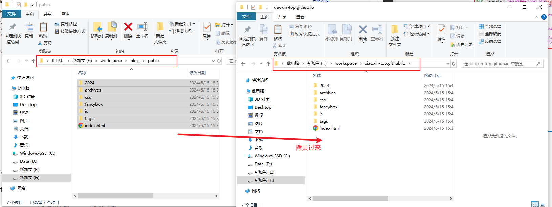Click the horizontal scrollbar in public file list
The image size is (552, 207).
point(116,196)
